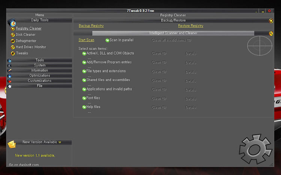This screenshot has width=281, height=175.
Task: Expand the Information menu section
Action: 40,71
